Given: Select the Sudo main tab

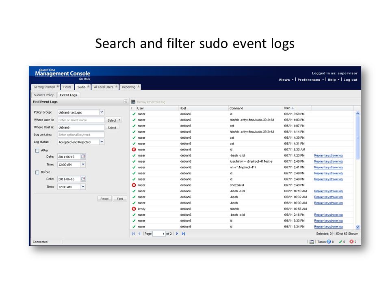Looking at the screenshot, I should point(81,87).
